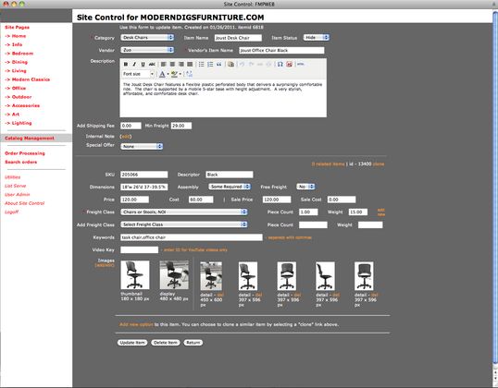Select the display chair image thumbnail
The width and height of the screenshot is (498, 388).
click(174, 275)
